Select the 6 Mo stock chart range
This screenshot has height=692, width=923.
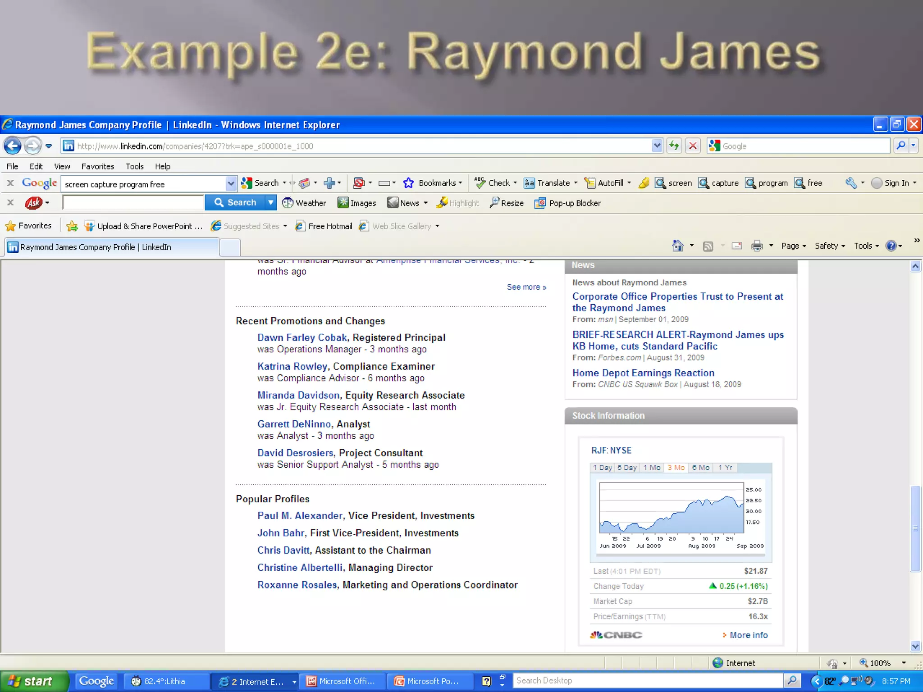tap(701, 468)
